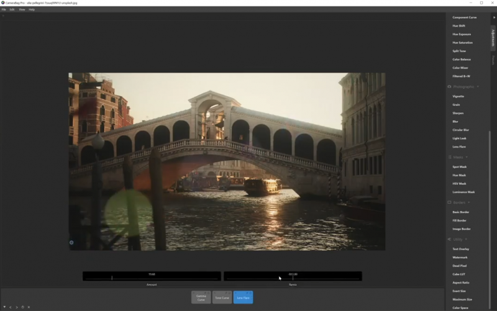Toggle the Tone Curve adjustment tile
497x311 pixels.
tap(222, 297)
